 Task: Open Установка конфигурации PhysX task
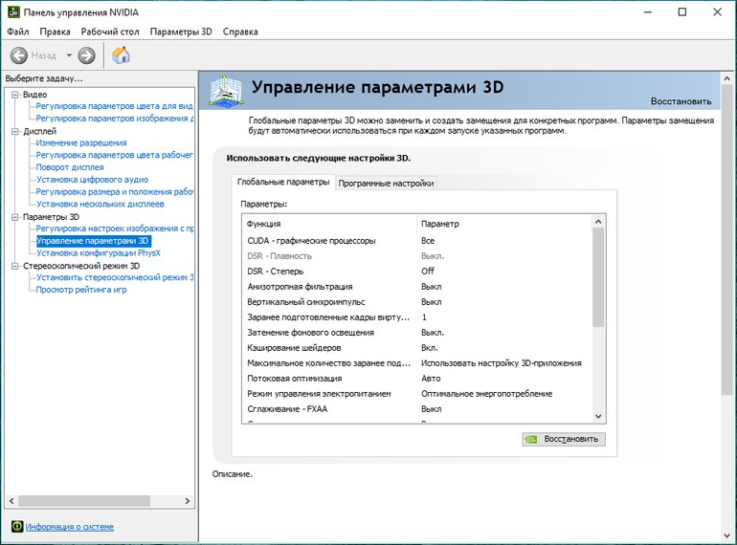(99, 253)
